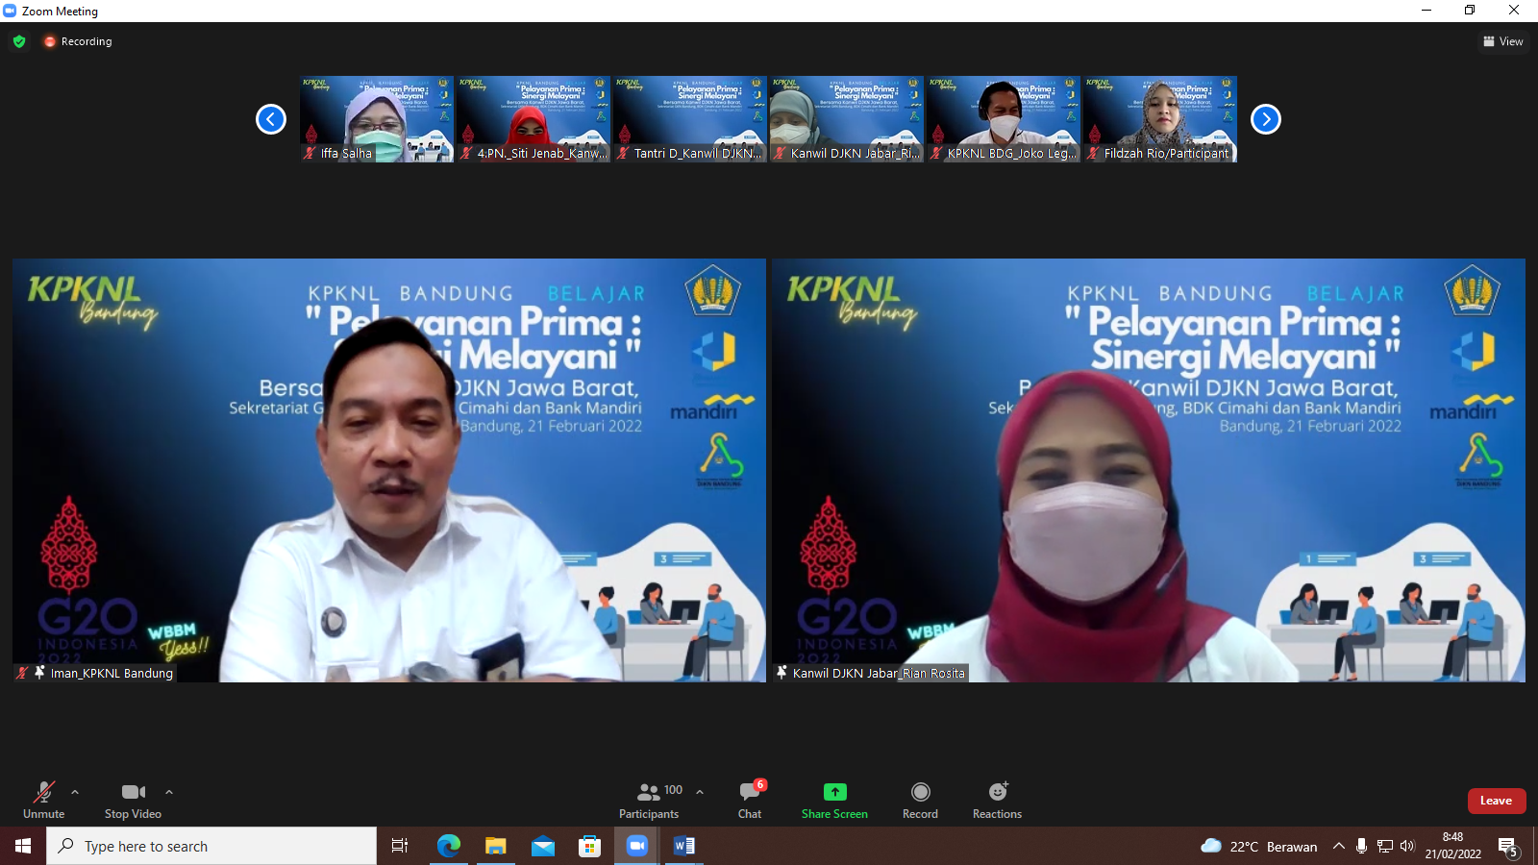Stop Video camera toggle

coord(133,800)
